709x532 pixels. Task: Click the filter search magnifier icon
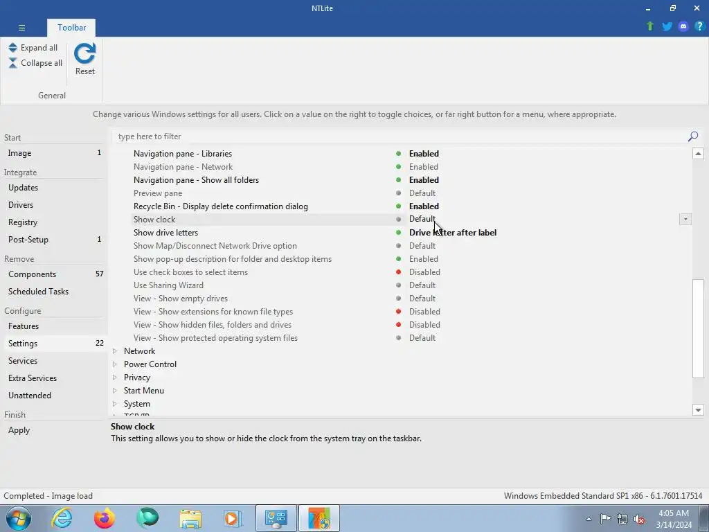coord(692,136)
